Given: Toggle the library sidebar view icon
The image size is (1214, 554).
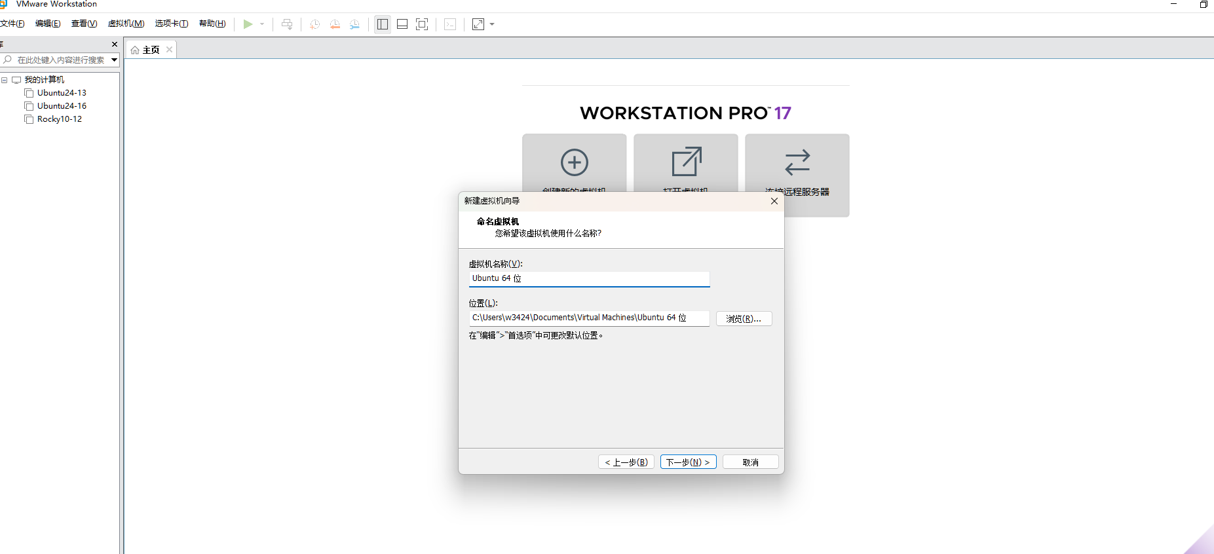Looking at the screenshot, I should [x=383, y=24].
